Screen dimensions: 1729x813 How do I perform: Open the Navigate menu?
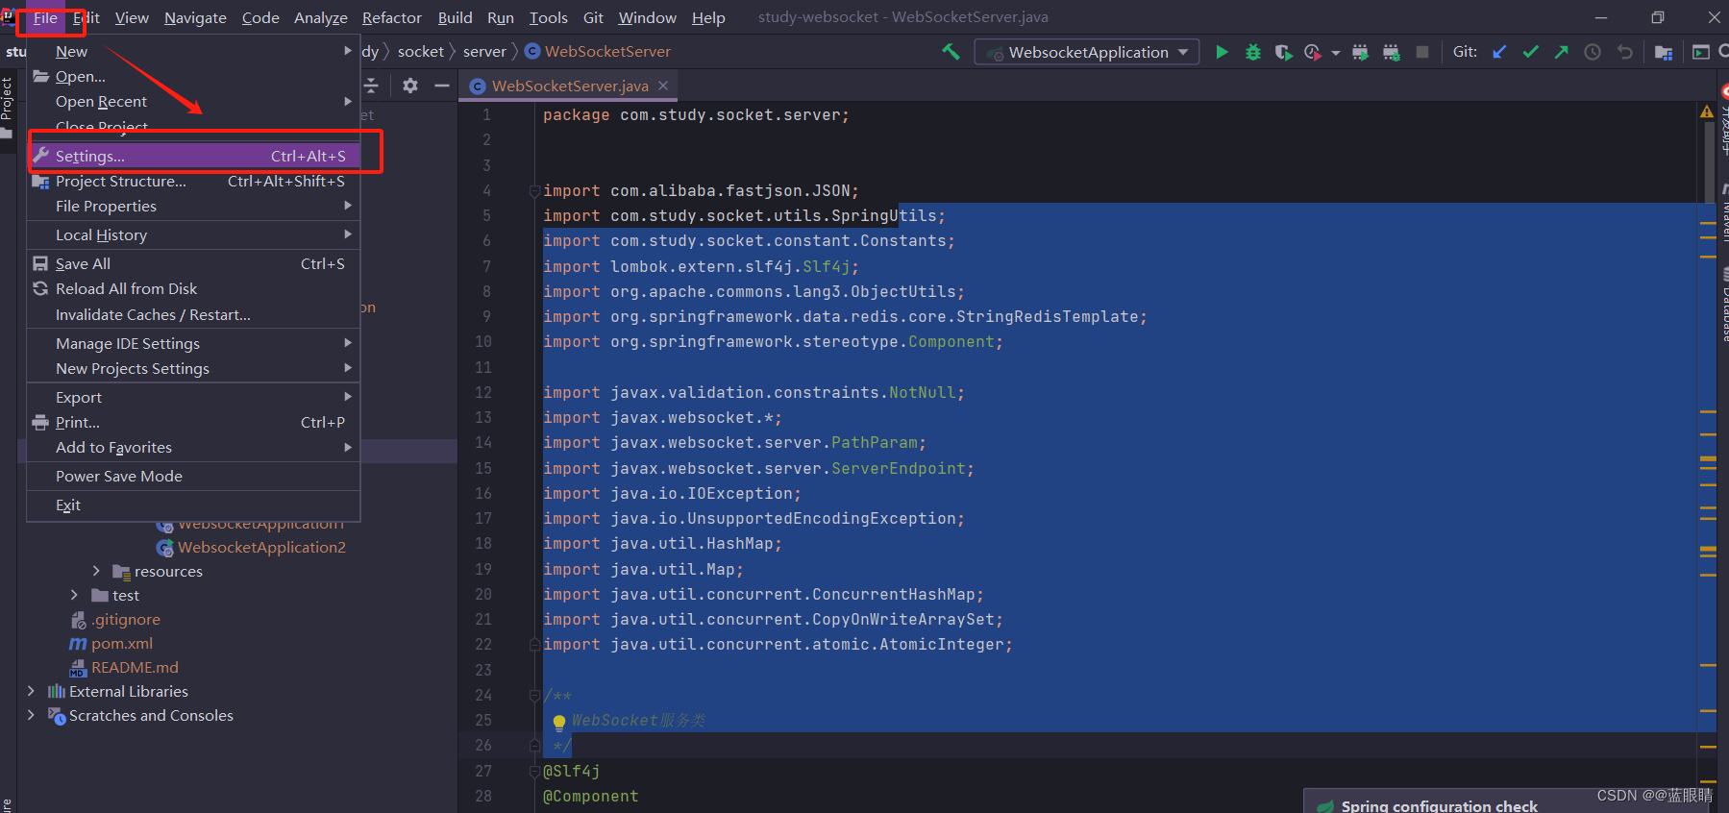(x=195, y=17)
